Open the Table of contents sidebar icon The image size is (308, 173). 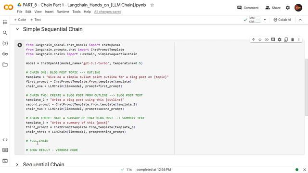(x=5, y=22)
